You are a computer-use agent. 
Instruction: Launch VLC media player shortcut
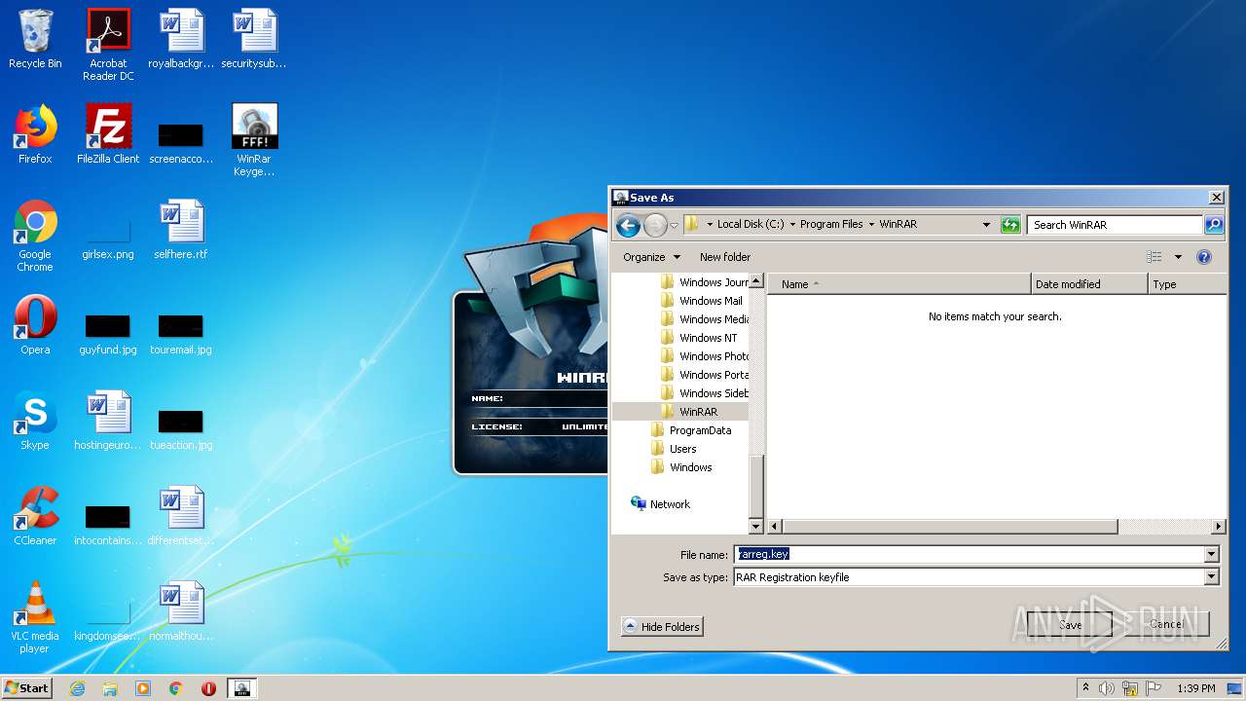click(x=35, y=618)
